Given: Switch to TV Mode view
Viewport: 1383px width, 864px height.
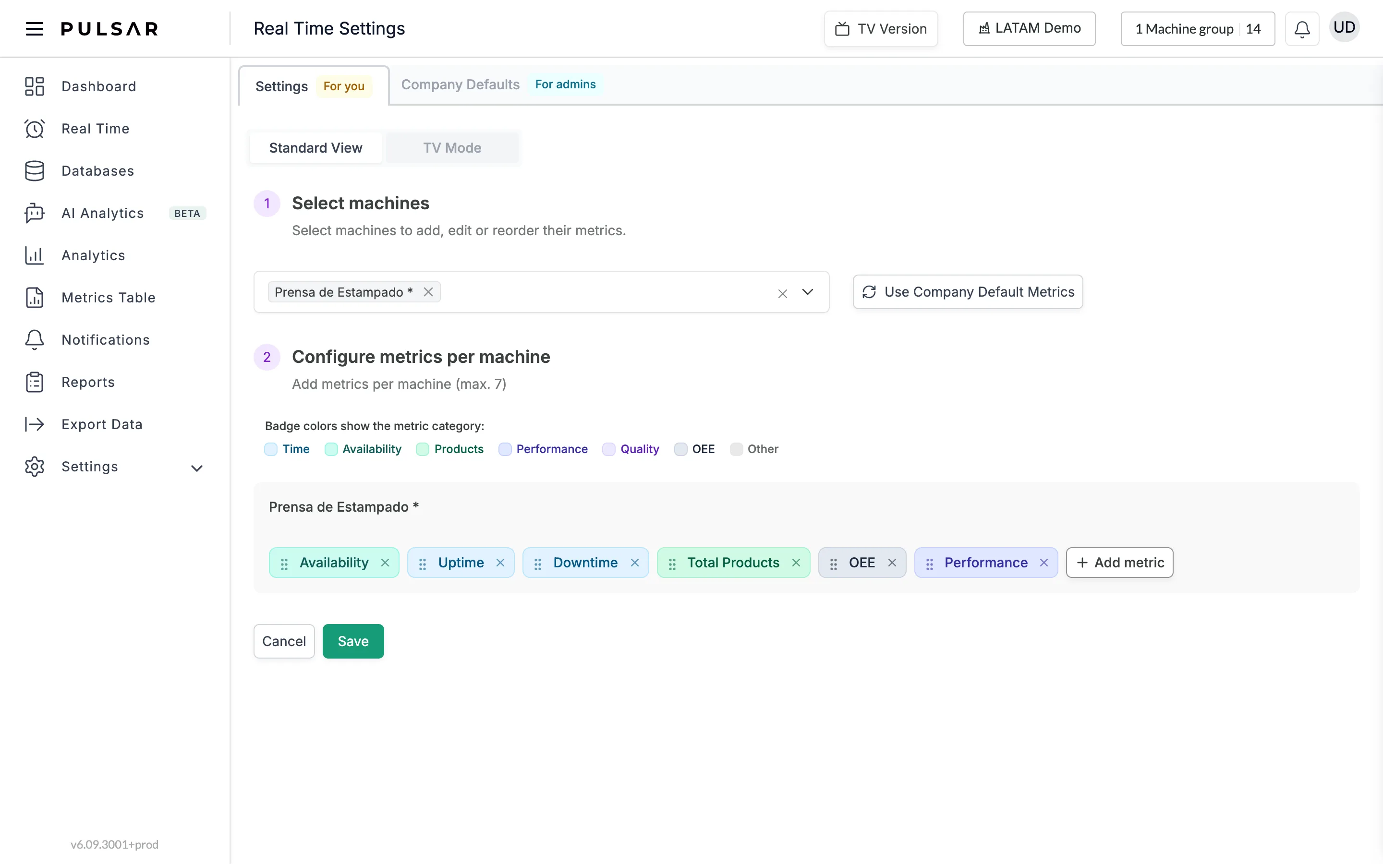Looking at the screenshot, I should point(452,148).
